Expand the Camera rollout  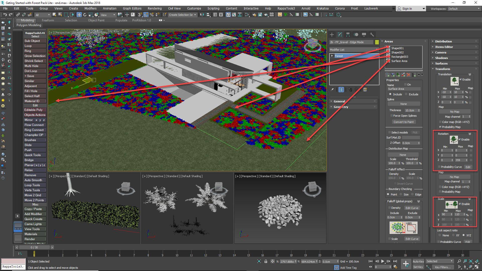click(x=441, y=52)
